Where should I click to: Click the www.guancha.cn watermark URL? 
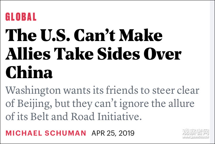coord(196,137)
